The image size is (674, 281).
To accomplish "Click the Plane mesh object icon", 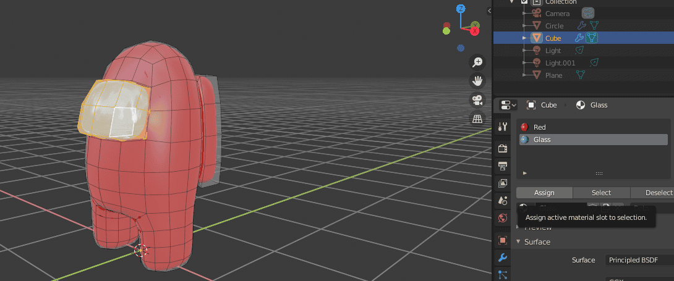I will tap(537, 75).
